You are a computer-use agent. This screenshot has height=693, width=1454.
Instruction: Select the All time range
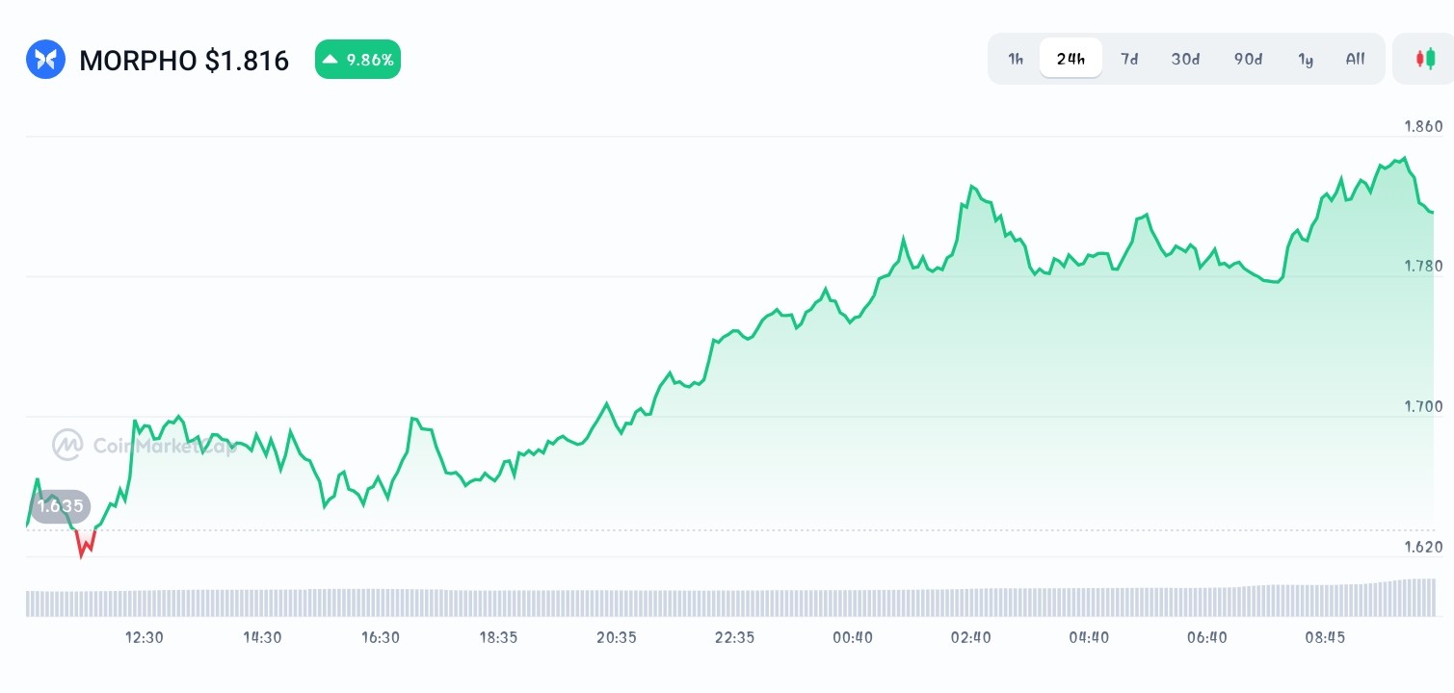click(x=1355, y=59)
